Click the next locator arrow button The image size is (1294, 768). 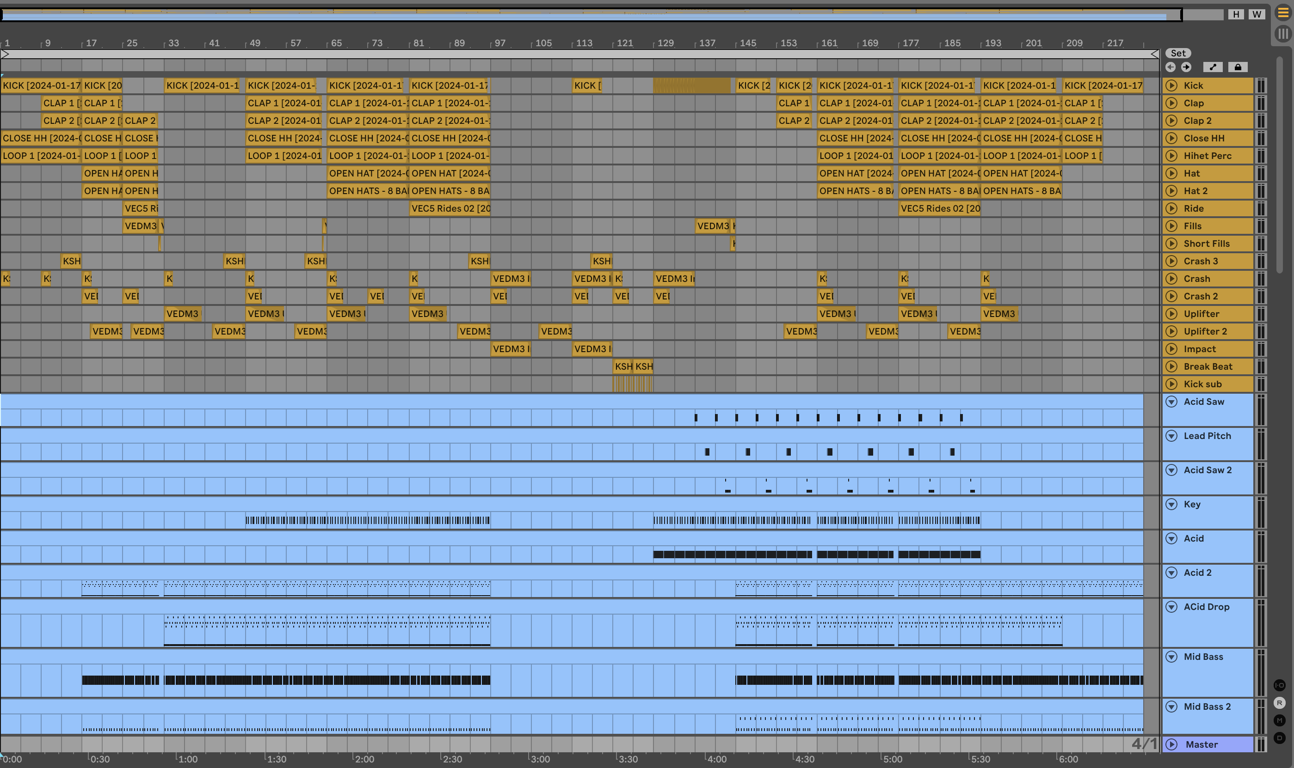coord(1186,67)
